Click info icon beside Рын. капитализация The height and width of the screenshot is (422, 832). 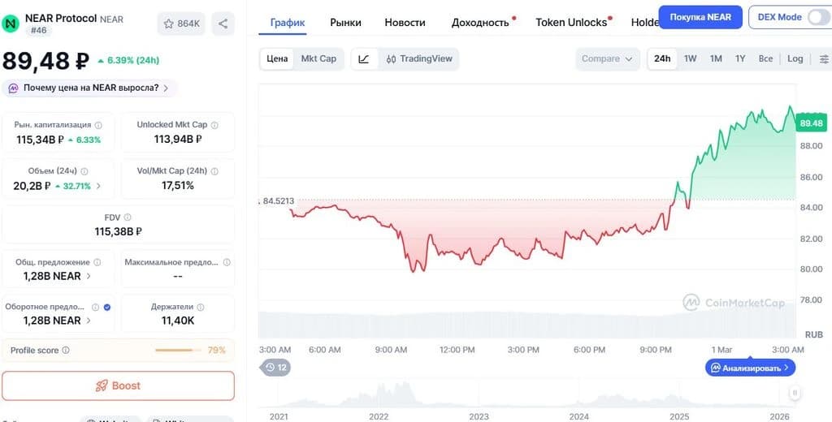98,125
